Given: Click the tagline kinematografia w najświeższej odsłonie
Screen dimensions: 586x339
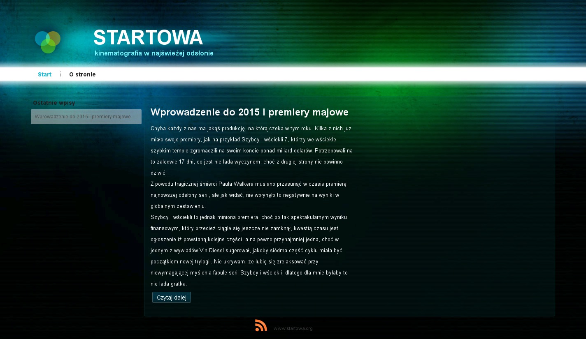Looking at the screenshot, I should (x=154, y=53).
